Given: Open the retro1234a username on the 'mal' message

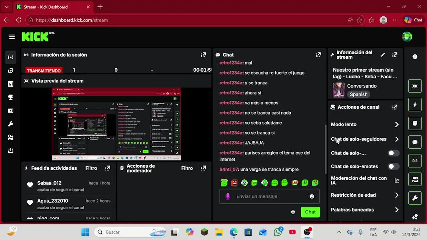Looking at the screenshot, I should [x=231, y=63].
